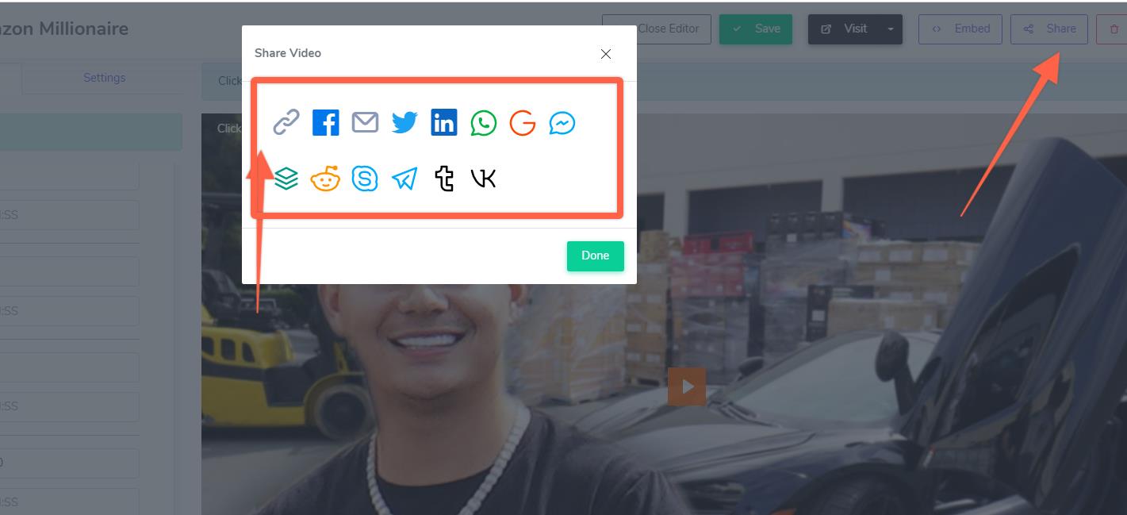Click the Share button in top bar
The width and height of the screenshot is (1127, 515).
point(1049,29)
